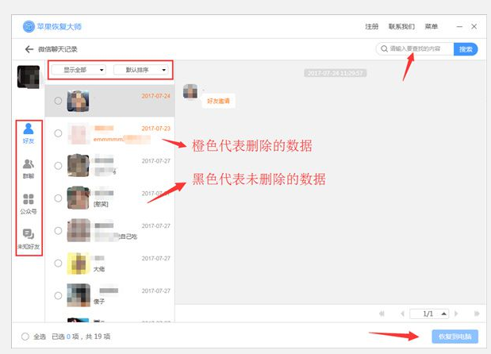Image resolution: width=491 pixels, height=354 pixels.
Task: Open the 菜单 menu in title bar
Action: pyautogui.click(x=431, y=27)
